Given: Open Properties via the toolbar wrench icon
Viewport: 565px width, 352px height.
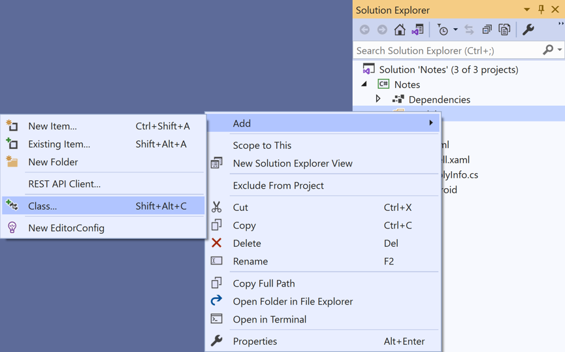Looking at the screenshot, I should tap(528, 29).
